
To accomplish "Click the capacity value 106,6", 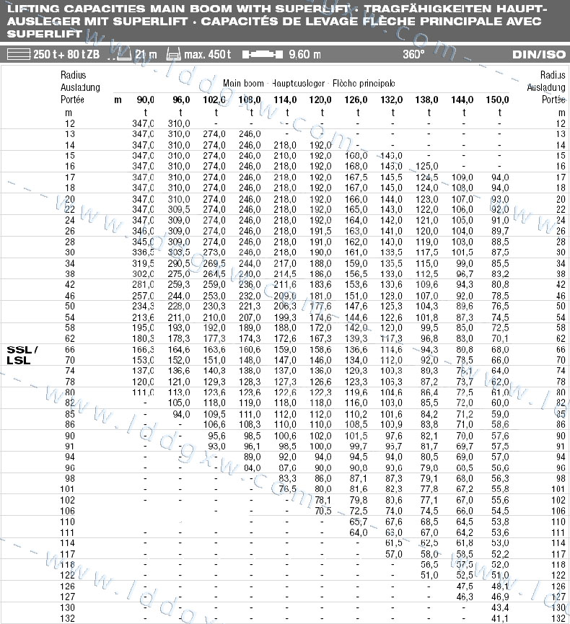I will 214,425.
